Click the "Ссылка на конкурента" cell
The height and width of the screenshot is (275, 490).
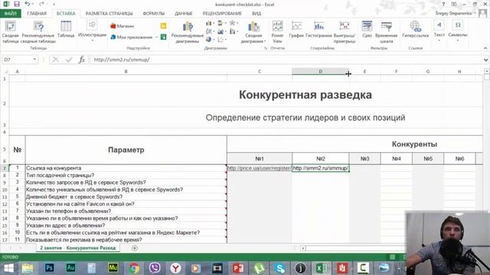point(126,168)
